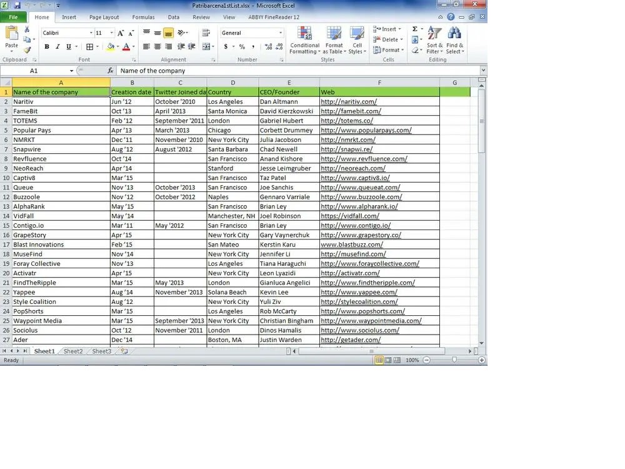
Task: Open the http://famebit.com/ link
Action: point(351,111)
